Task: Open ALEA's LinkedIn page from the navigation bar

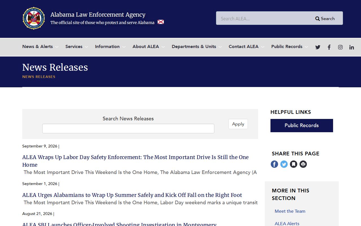Action: click(352, 47)
